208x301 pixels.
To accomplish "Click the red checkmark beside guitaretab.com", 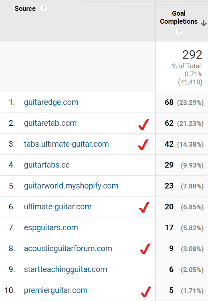I will (143, 125).
